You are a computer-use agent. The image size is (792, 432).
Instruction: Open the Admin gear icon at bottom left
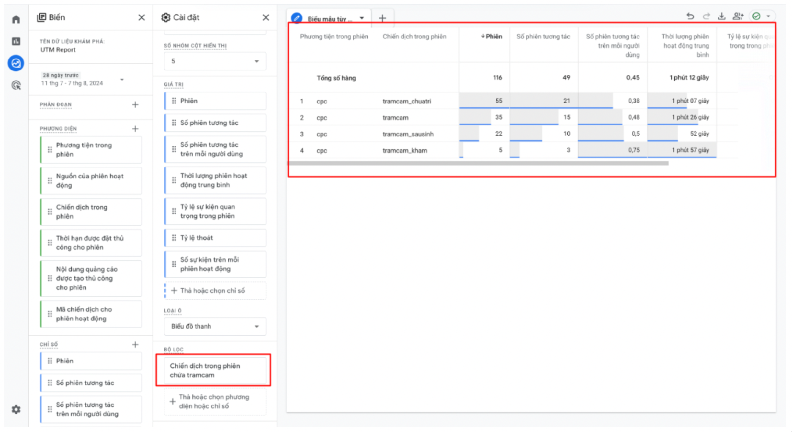click(16, 409)
